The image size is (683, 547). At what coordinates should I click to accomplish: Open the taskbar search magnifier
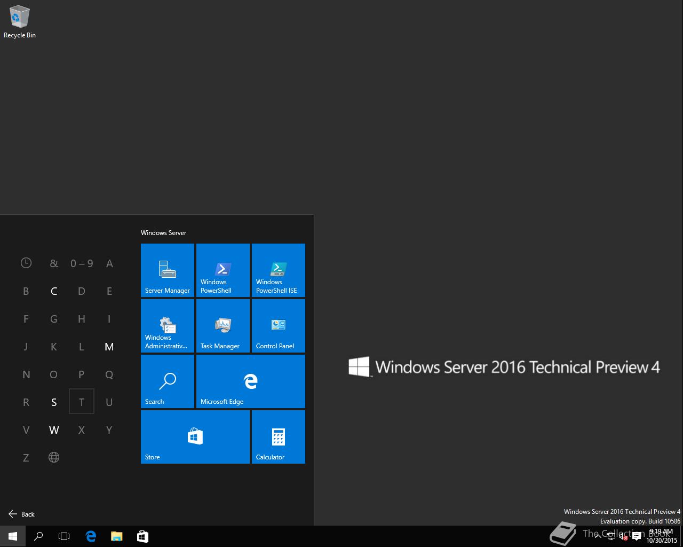pos(38,536)
